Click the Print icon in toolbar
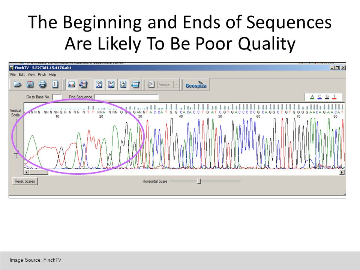The height and width of the screenshot is (270, 360). pos(42,84)
